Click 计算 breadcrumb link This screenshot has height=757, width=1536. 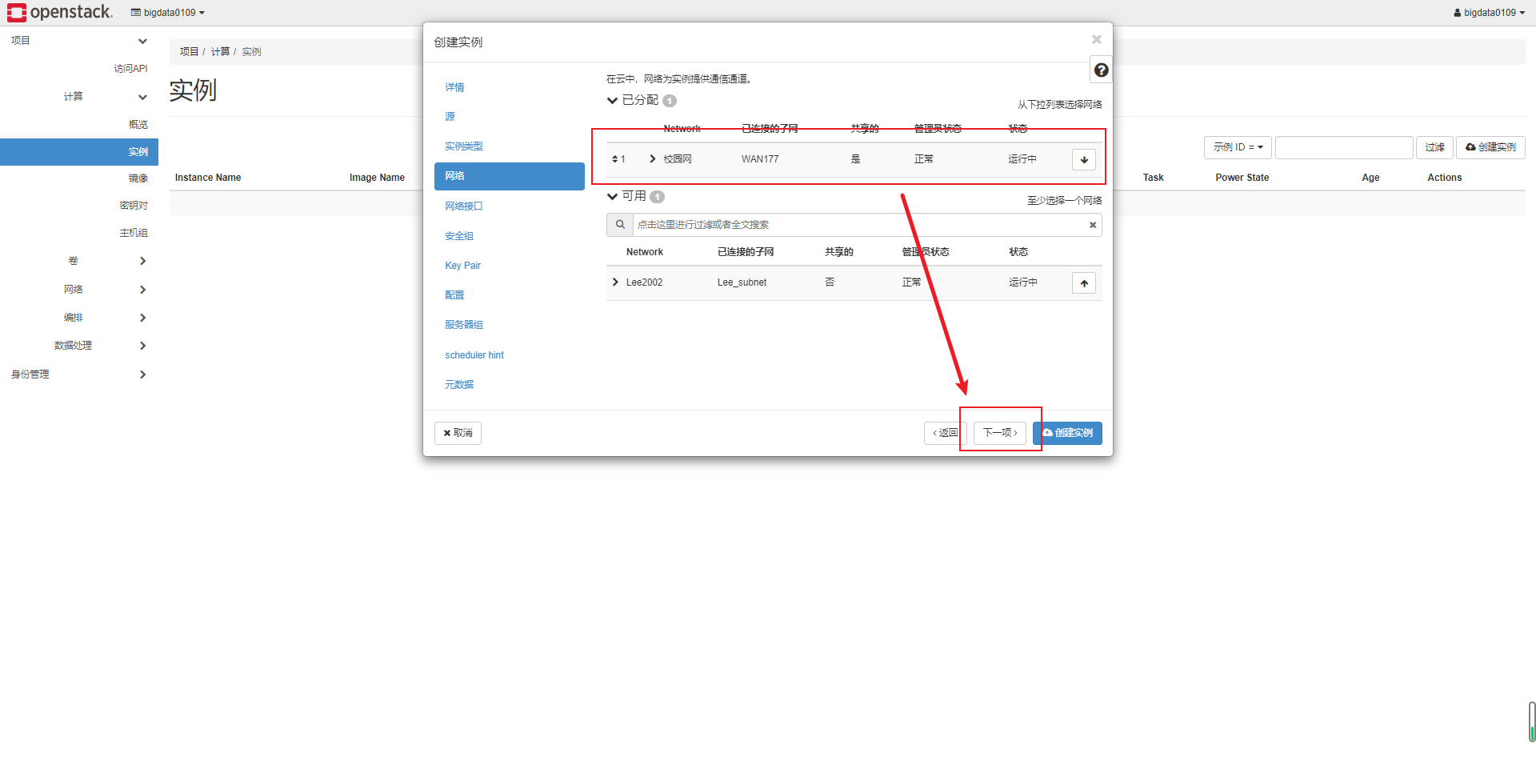[220, 51]
